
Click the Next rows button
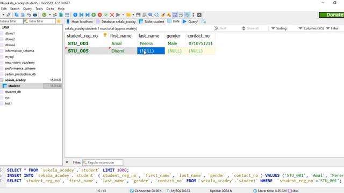click(x=220, y=28)
